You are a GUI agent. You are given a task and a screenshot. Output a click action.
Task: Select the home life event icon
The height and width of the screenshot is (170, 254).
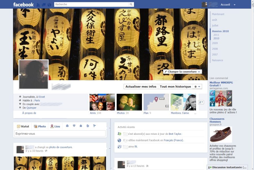point(81,126)
